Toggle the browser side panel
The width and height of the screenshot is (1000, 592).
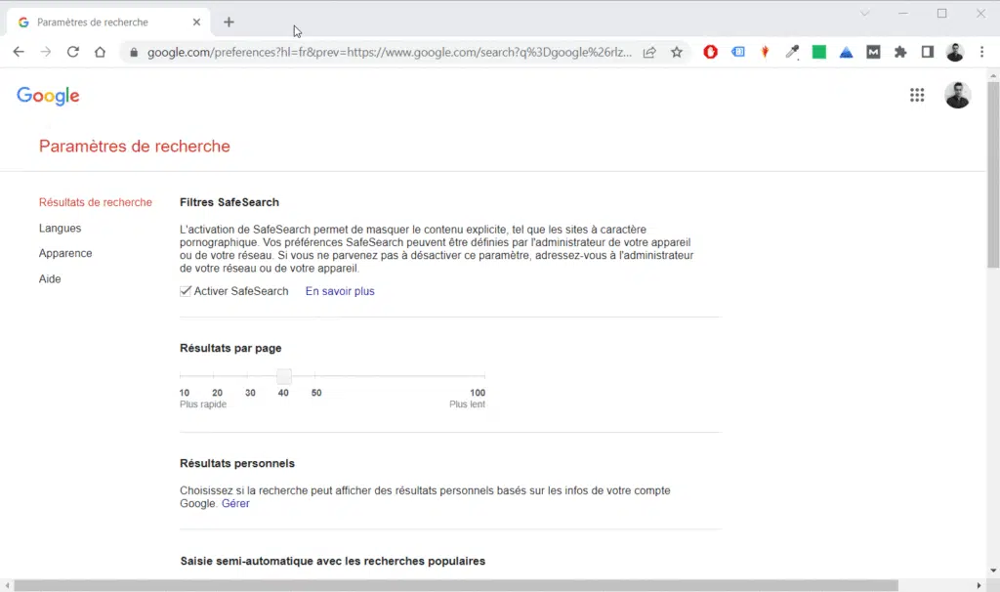[x=928, y=53]
